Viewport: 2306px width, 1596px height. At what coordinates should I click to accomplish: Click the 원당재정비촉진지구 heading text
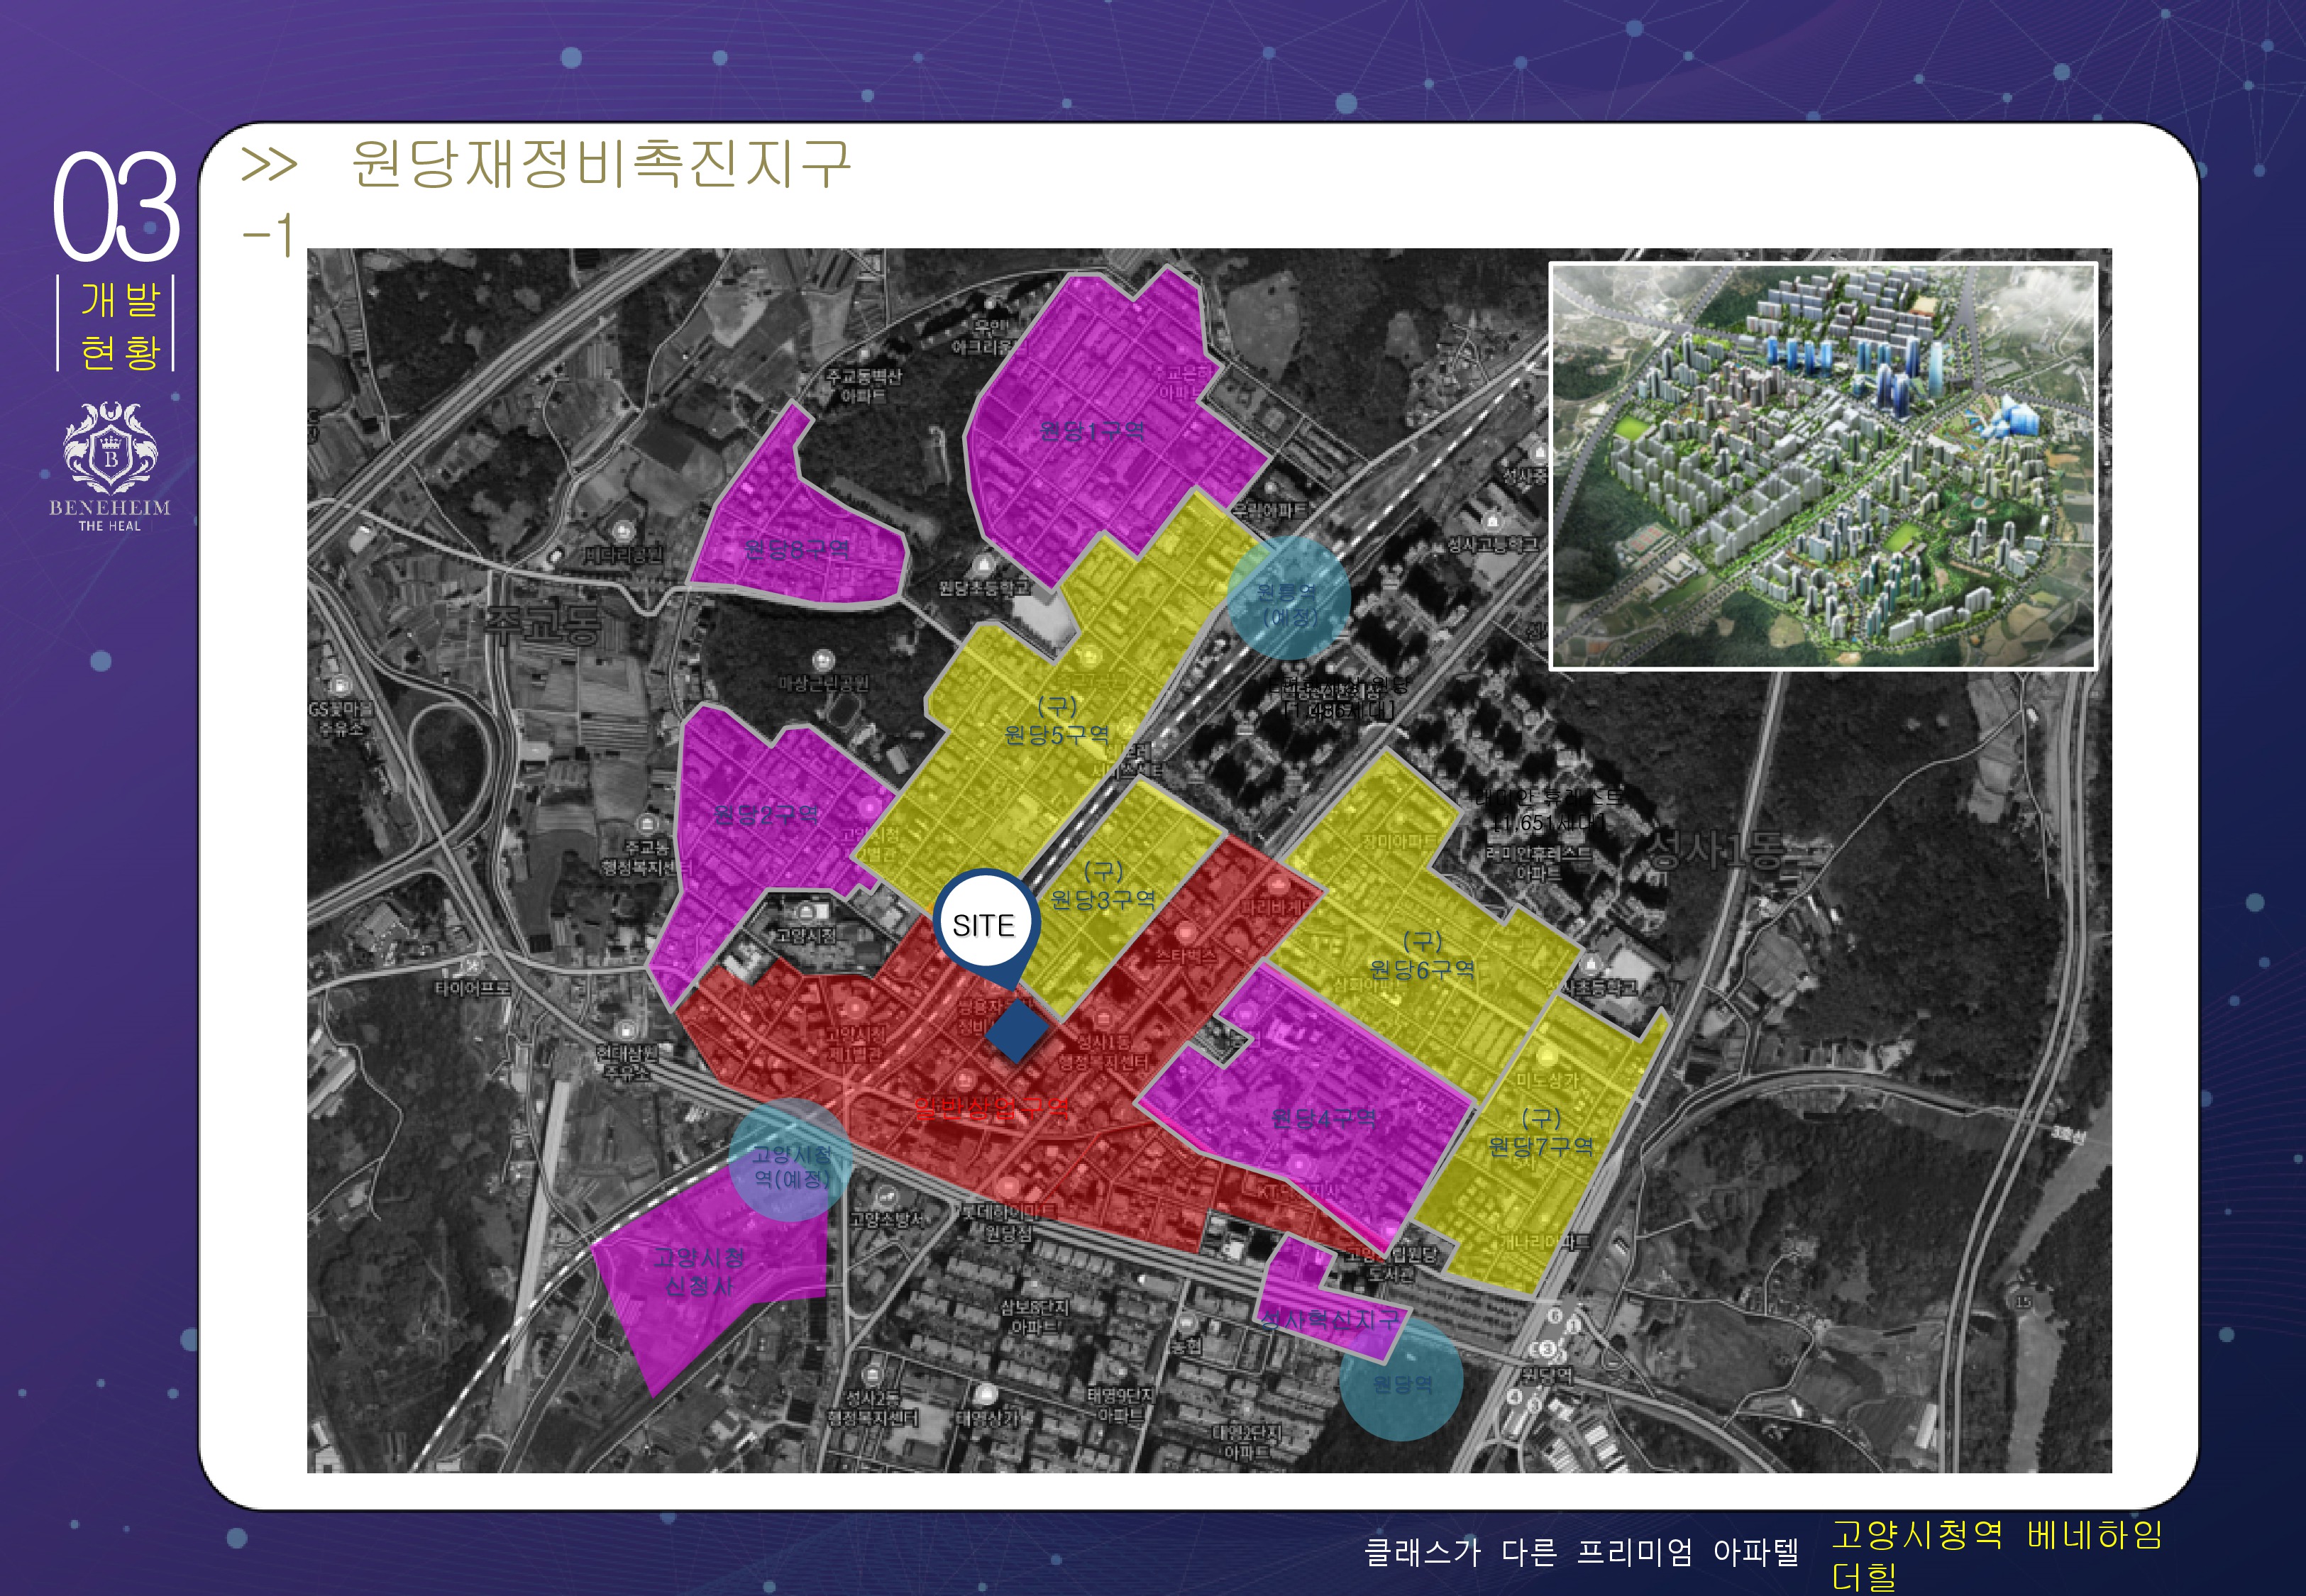(600, 164)
